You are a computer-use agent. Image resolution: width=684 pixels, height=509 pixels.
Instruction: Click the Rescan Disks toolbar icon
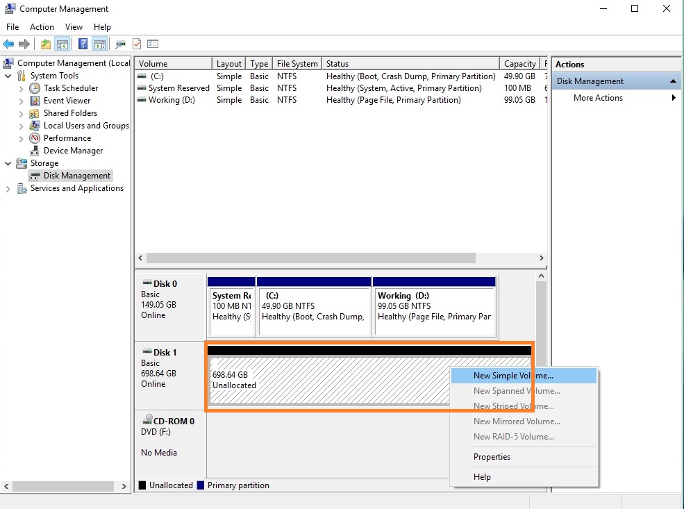pos(120,44)
